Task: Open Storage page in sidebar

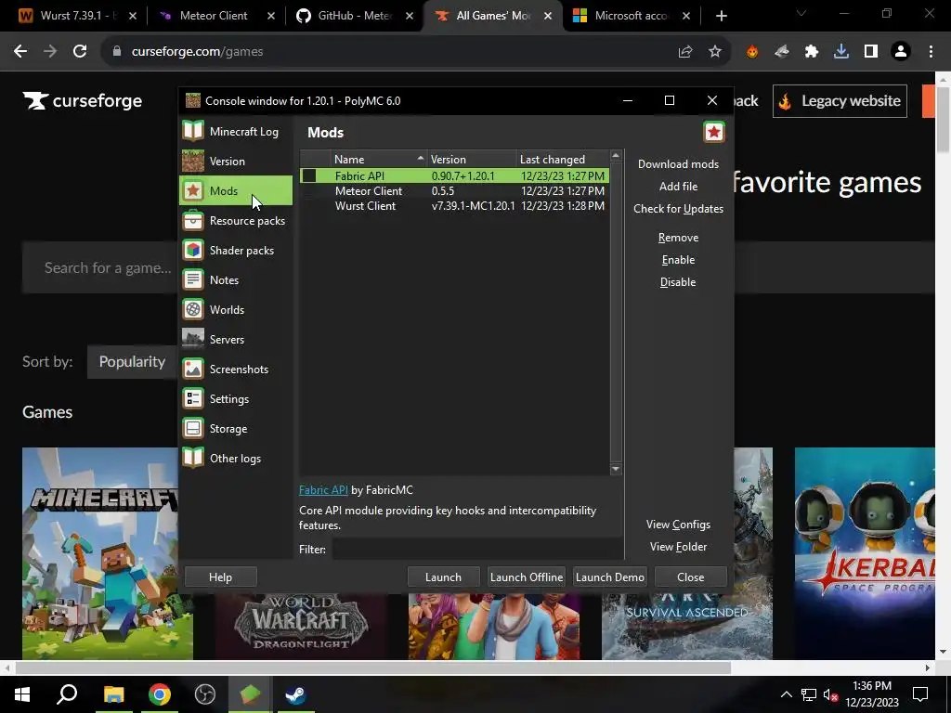Action: pyautogui.click(x=235, y=429)
